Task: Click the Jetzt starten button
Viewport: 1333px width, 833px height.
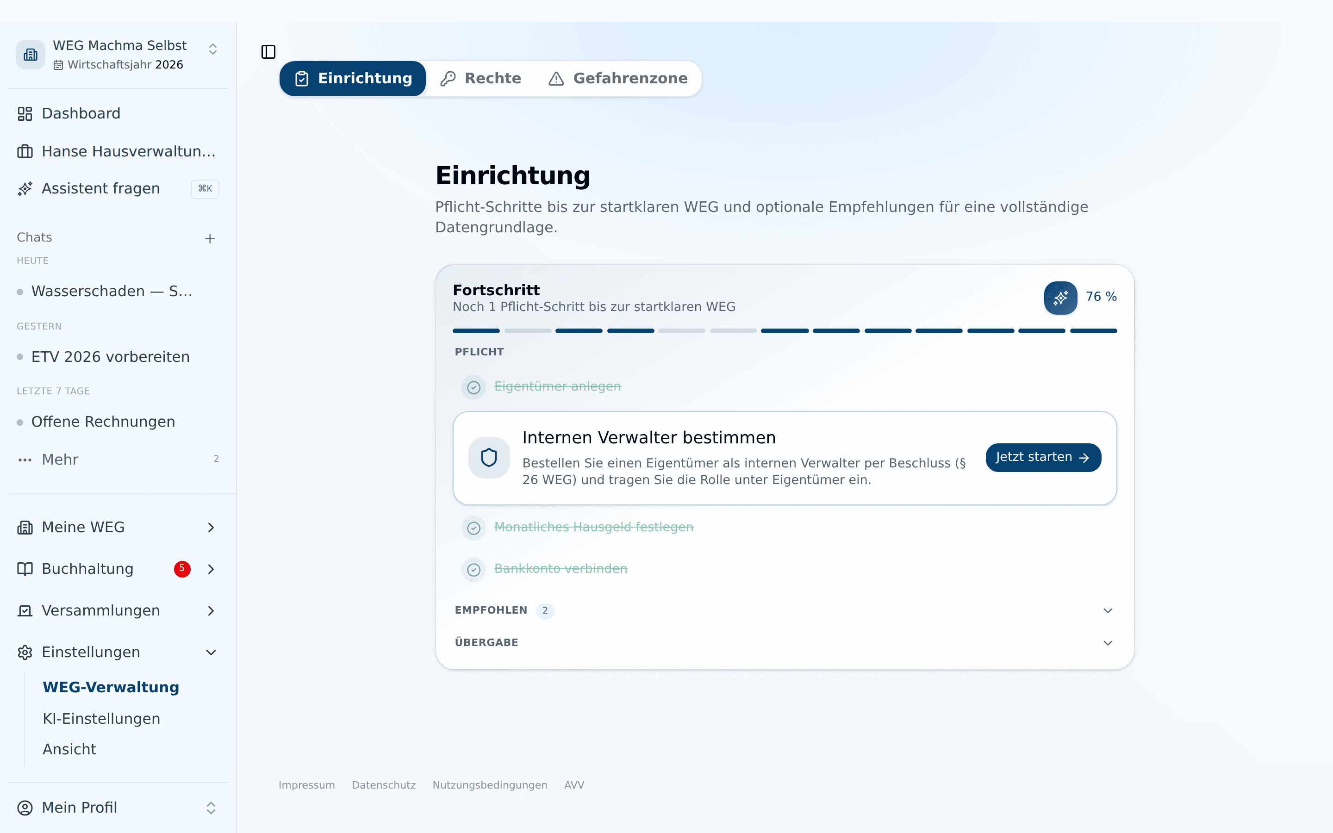Action: (1043, 457)
